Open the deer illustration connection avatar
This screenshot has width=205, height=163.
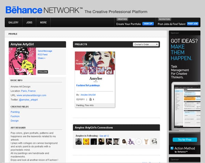tap(146, 142)
